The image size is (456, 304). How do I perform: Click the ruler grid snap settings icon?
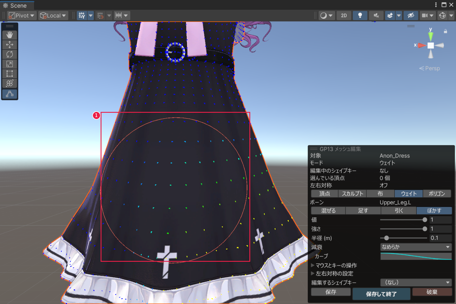(119, 15)
